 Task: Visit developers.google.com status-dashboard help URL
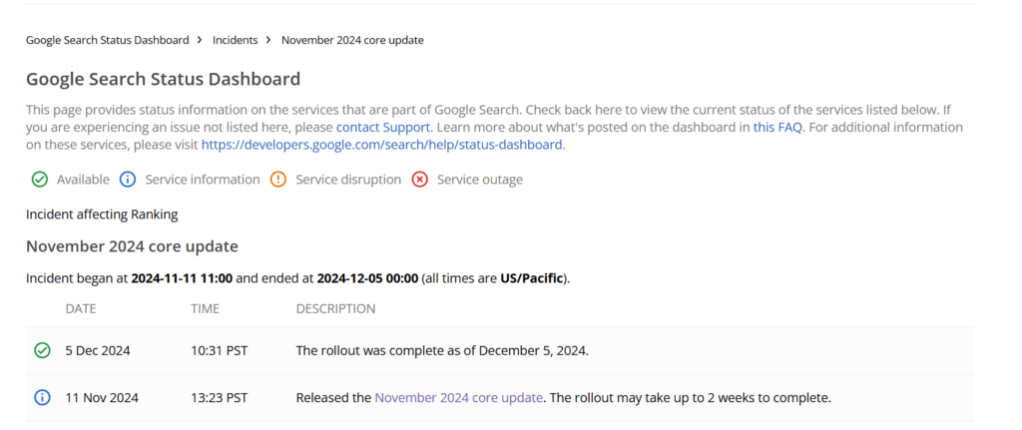pyautogui.click(x=382, y=145)
